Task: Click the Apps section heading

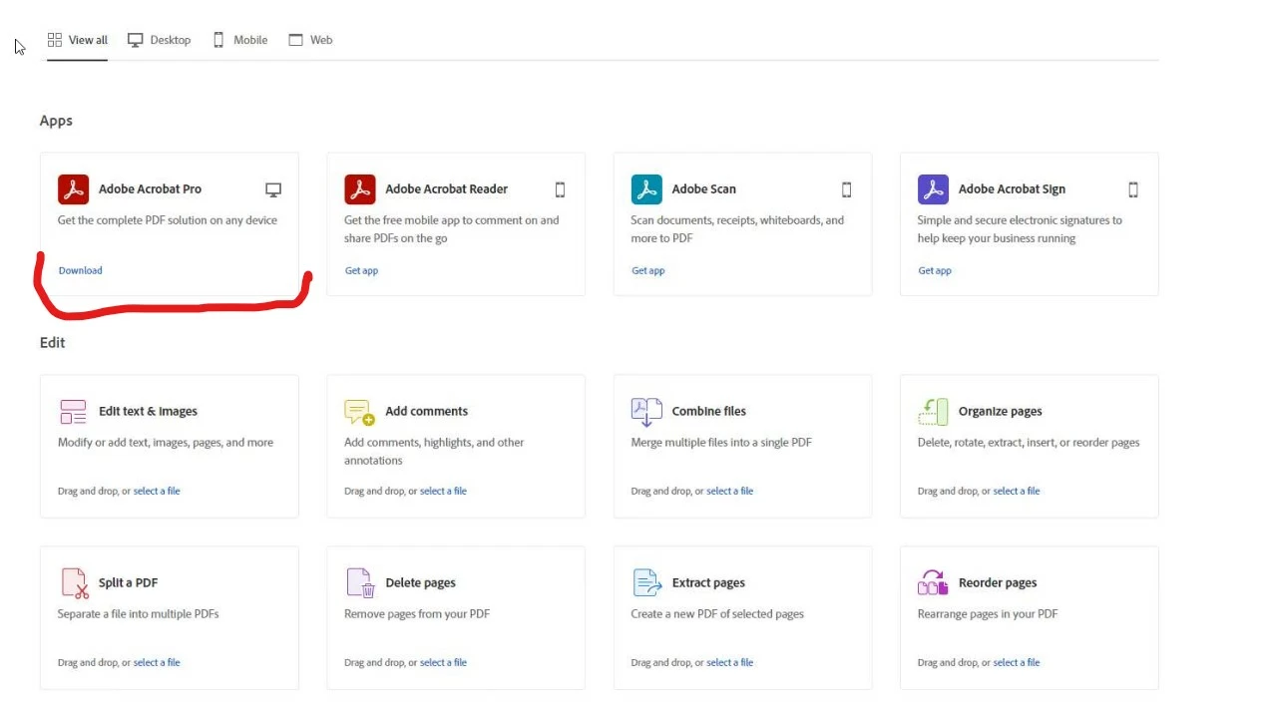Action: pyautogui.click(x=56, y=121)
